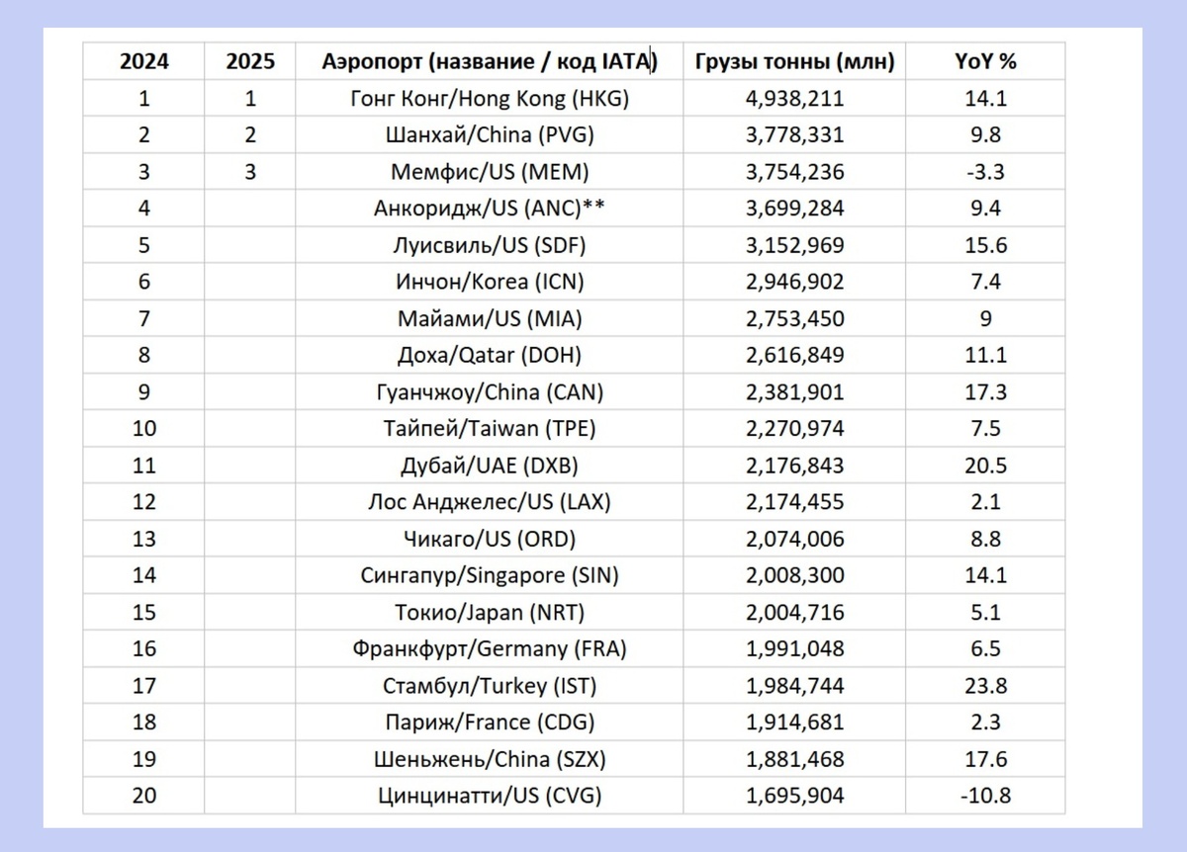Click the Лос Анджелес/US (LAX) cell
The height and width of the screenshot is (852, 1187).
[x=490, y=501]
